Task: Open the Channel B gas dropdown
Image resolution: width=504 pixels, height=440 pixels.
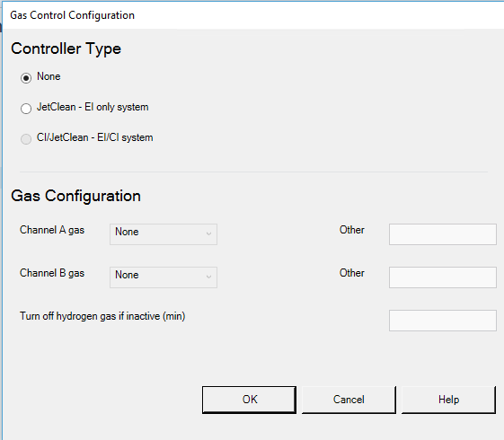Action: click(x=164, y=277)
